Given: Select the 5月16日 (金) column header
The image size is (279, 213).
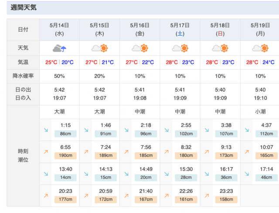Looking at the screenshot, I should coord(140,30).
